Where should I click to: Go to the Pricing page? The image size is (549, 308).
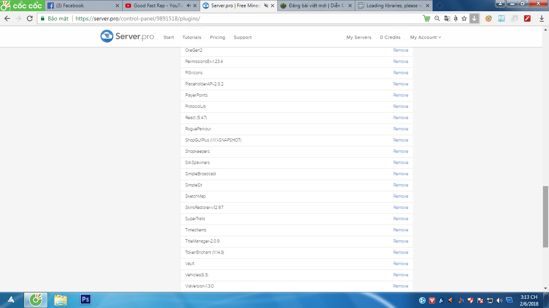[x=217, y=37]
